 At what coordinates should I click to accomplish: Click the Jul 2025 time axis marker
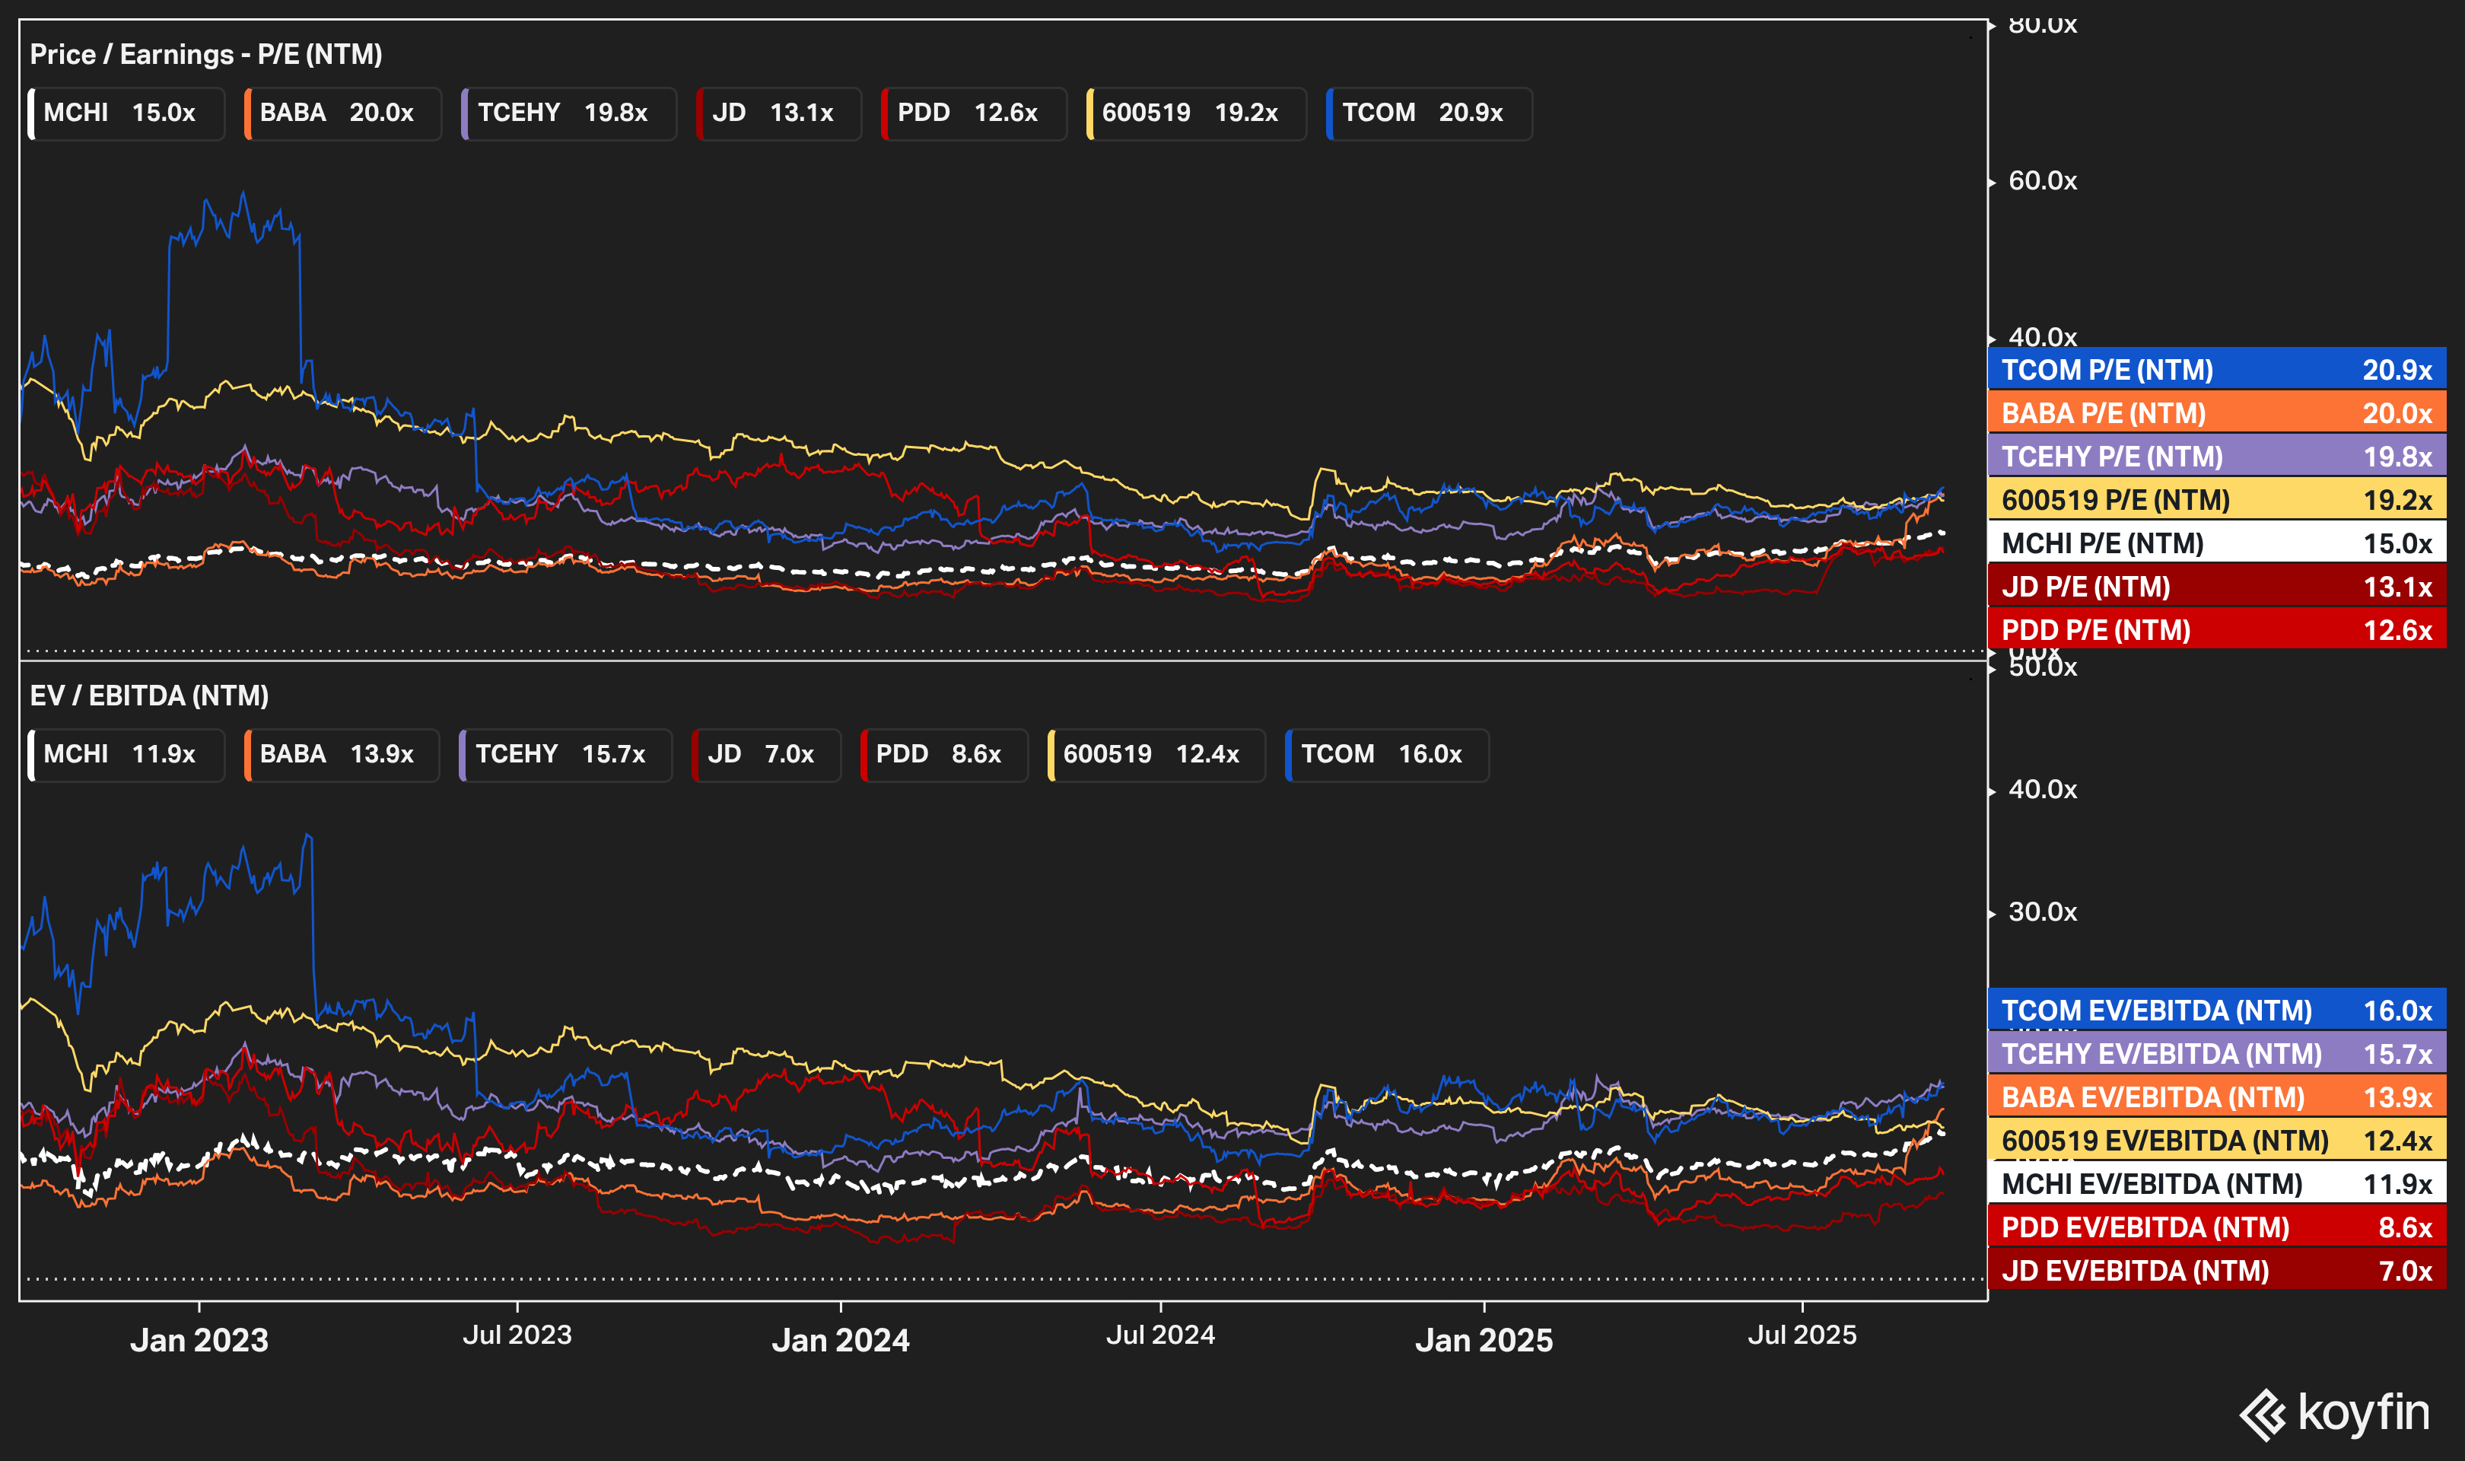(x=1802, y=1335)
